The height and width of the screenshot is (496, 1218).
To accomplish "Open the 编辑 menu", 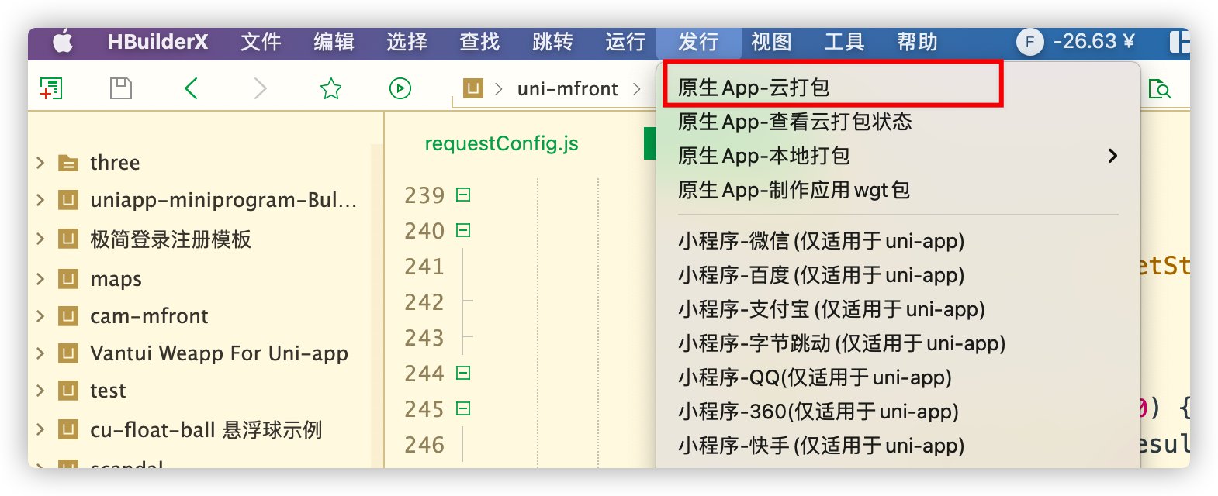I will tap(334, 42).
